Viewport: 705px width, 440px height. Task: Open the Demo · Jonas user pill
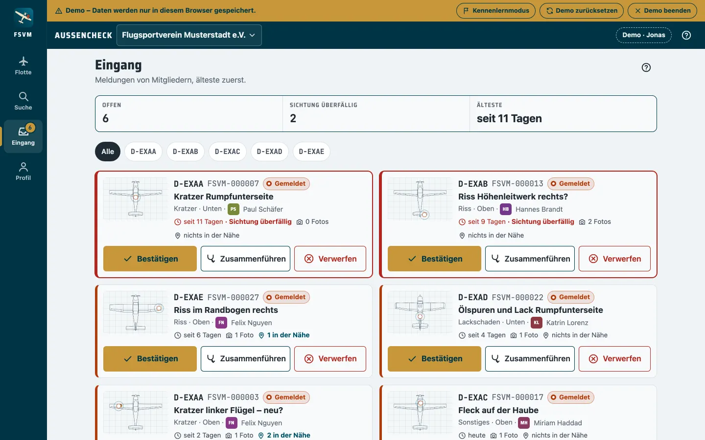point(644,35)
